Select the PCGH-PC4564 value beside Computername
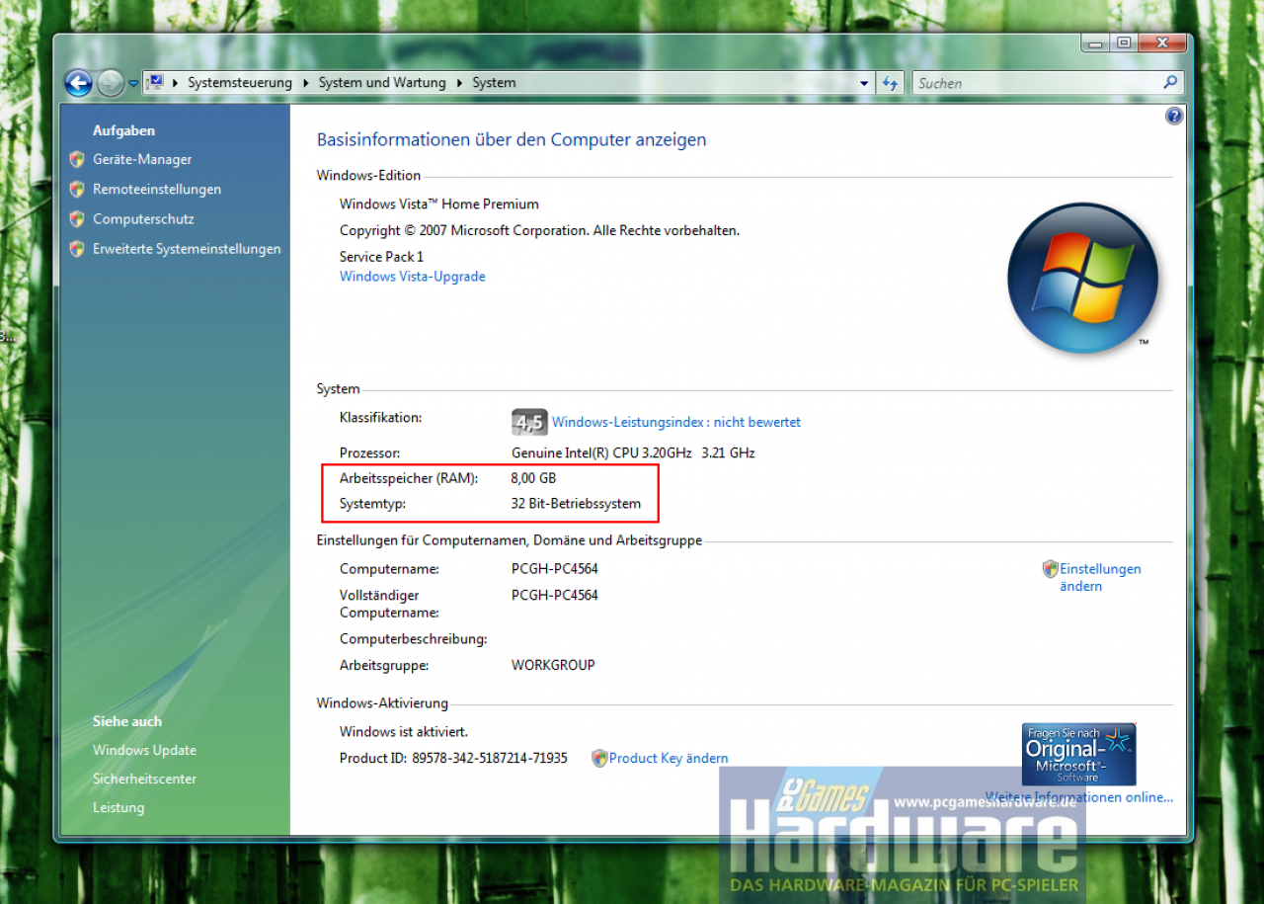Image resolution: width=1264 pixels, height=904 pixels. click(555, 569)
